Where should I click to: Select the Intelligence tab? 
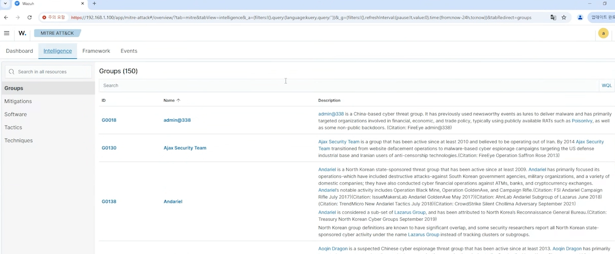[x=57, y=51]
